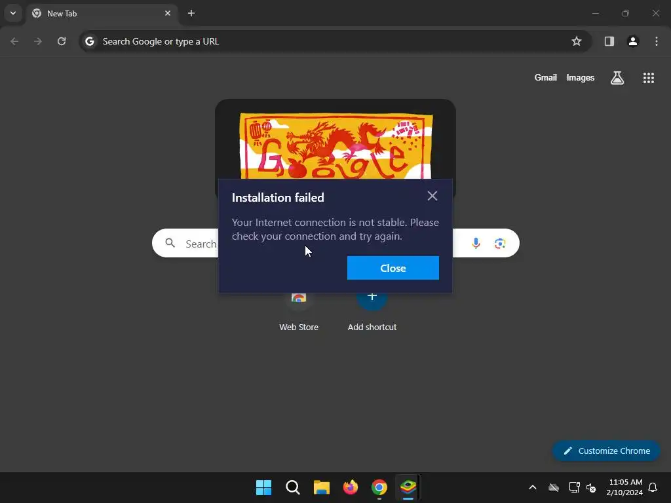Open Windows taskbar search

click(x=293, y=487)
